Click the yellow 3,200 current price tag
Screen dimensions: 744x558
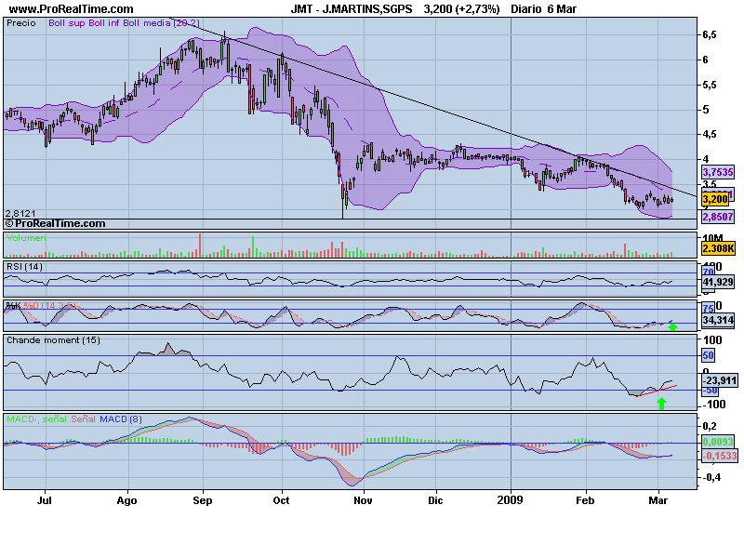coord(715,199)
